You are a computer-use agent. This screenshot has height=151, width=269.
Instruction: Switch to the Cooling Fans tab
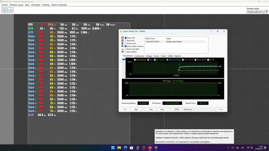click(139, 56)
